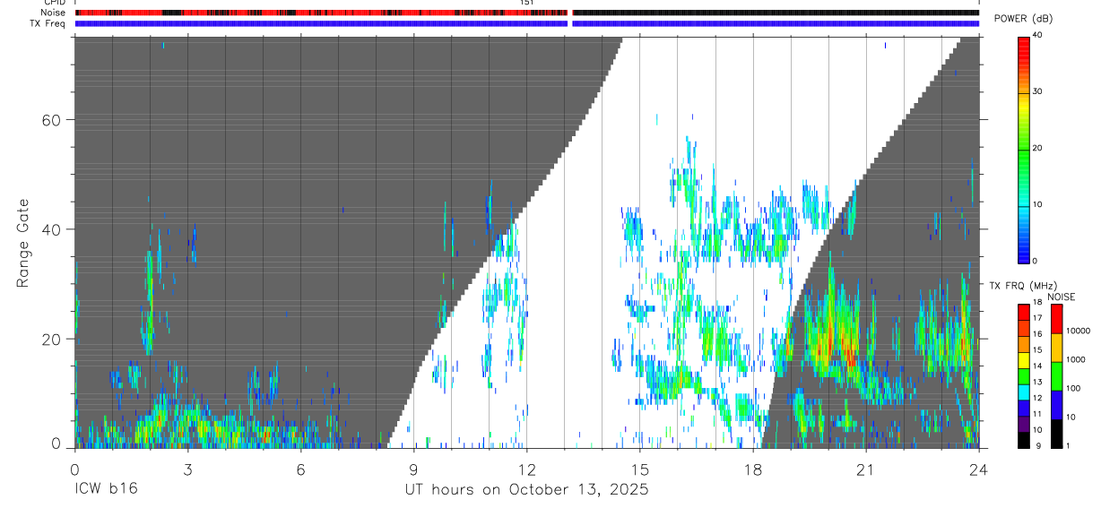The height and width of the screenshot is (508, 1101).
Task: Select the black swatch in the NOISE legend
Action: (x=1057, y=433)
